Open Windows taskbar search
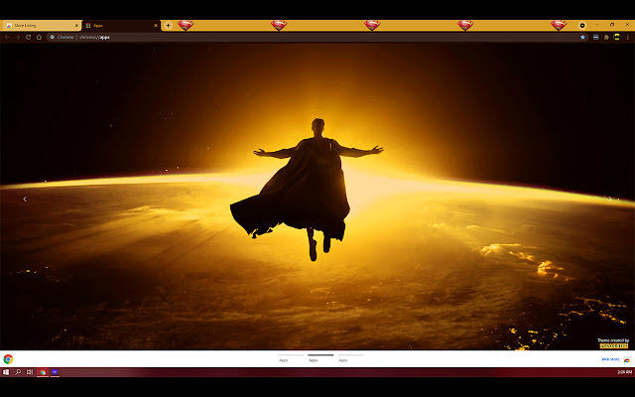This screenshot has width=635, height=397. coord(18,372)
